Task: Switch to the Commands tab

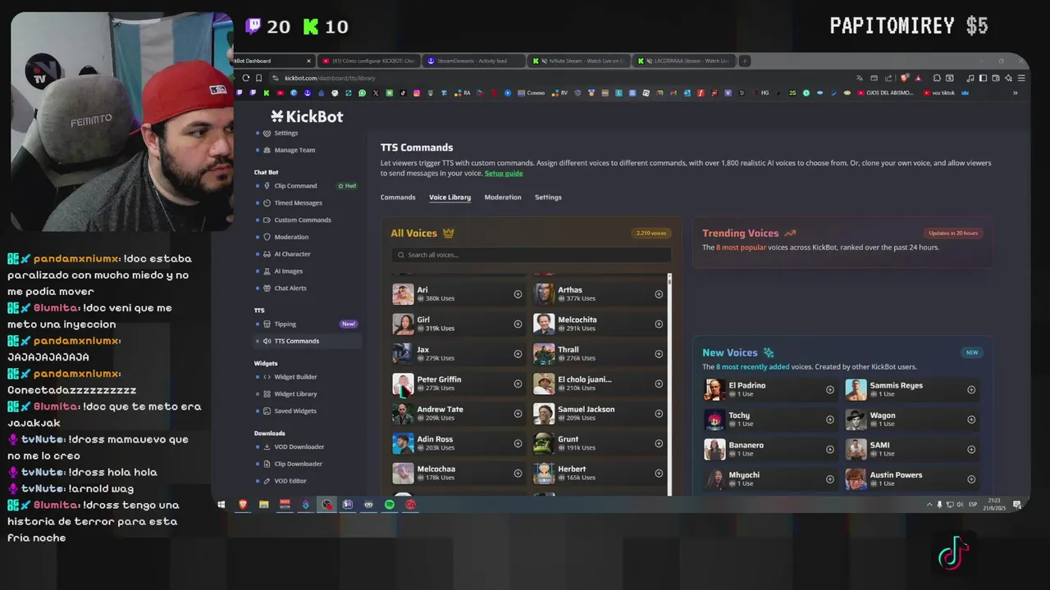Action: 398,197
